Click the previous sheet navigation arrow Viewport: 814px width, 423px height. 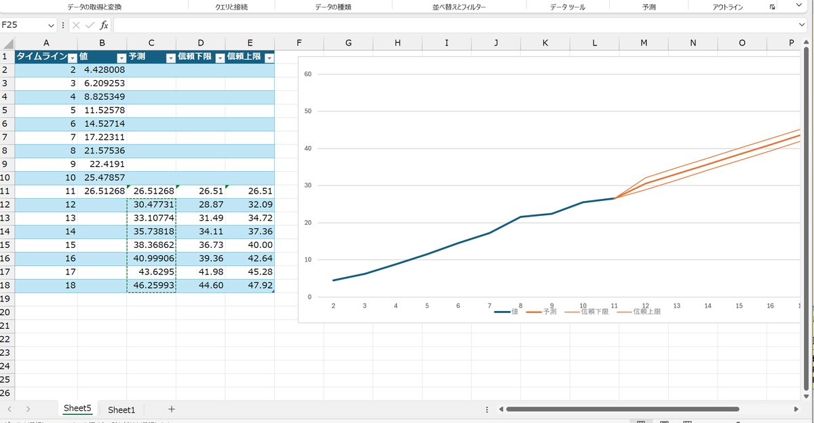coord(10,409)
